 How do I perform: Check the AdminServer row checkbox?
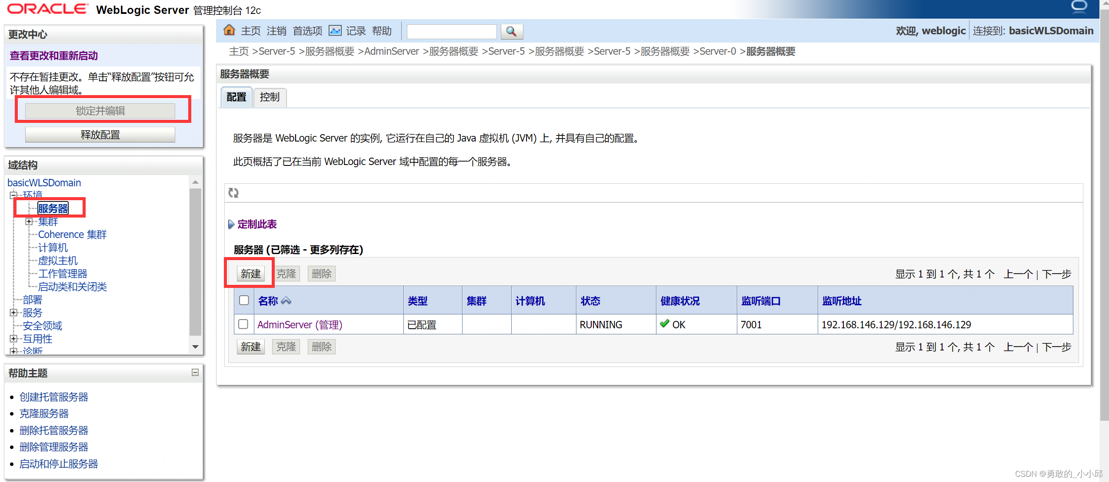243,324
